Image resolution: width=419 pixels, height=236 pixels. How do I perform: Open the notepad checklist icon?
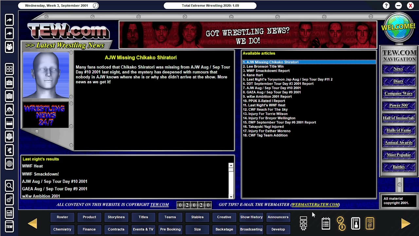tap(326, 223)
